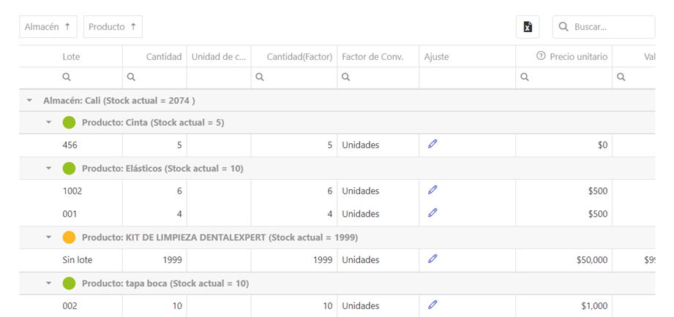Collapse the Producto: Cinta group
The height and width of the screenshot is (317, 674).
[49, 123]
